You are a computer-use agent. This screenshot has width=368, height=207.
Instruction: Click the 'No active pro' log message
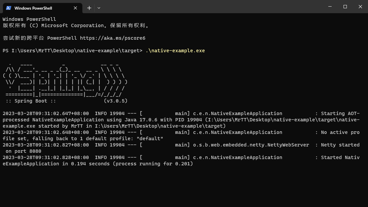click(x=340, y=132)
